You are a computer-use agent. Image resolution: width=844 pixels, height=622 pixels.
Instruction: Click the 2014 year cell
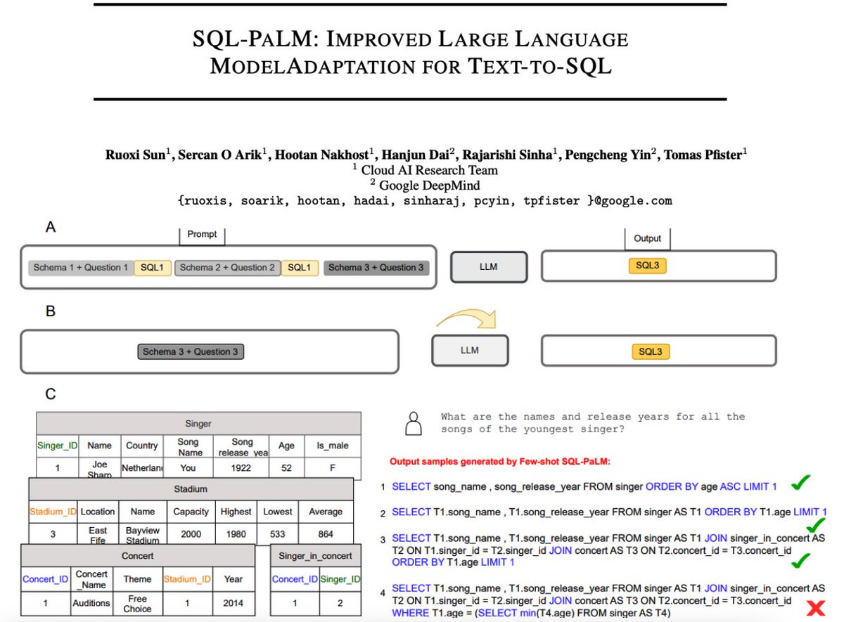(x=234, y=603)
